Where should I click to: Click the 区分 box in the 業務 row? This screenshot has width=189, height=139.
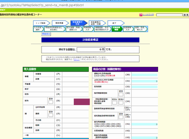coord(51,115)
